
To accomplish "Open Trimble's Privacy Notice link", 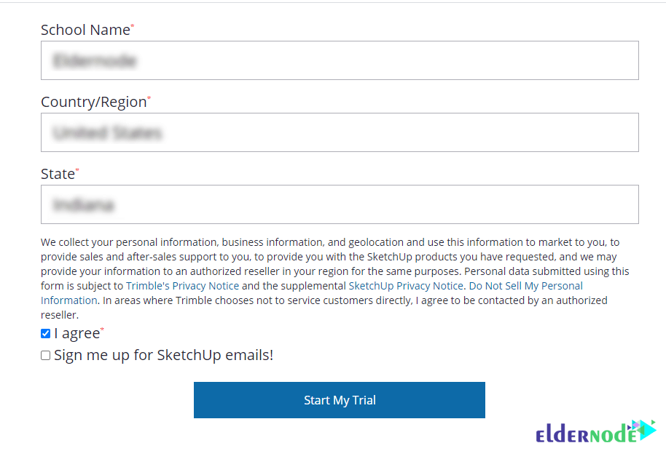I will [183, 286].
